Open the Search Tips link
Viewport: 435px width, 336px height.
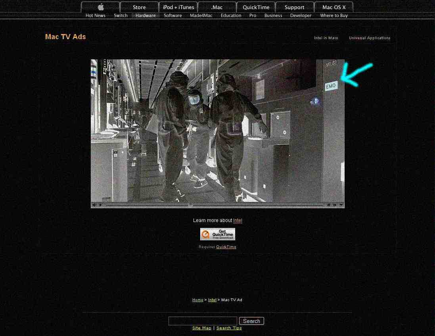click(229, 328)
